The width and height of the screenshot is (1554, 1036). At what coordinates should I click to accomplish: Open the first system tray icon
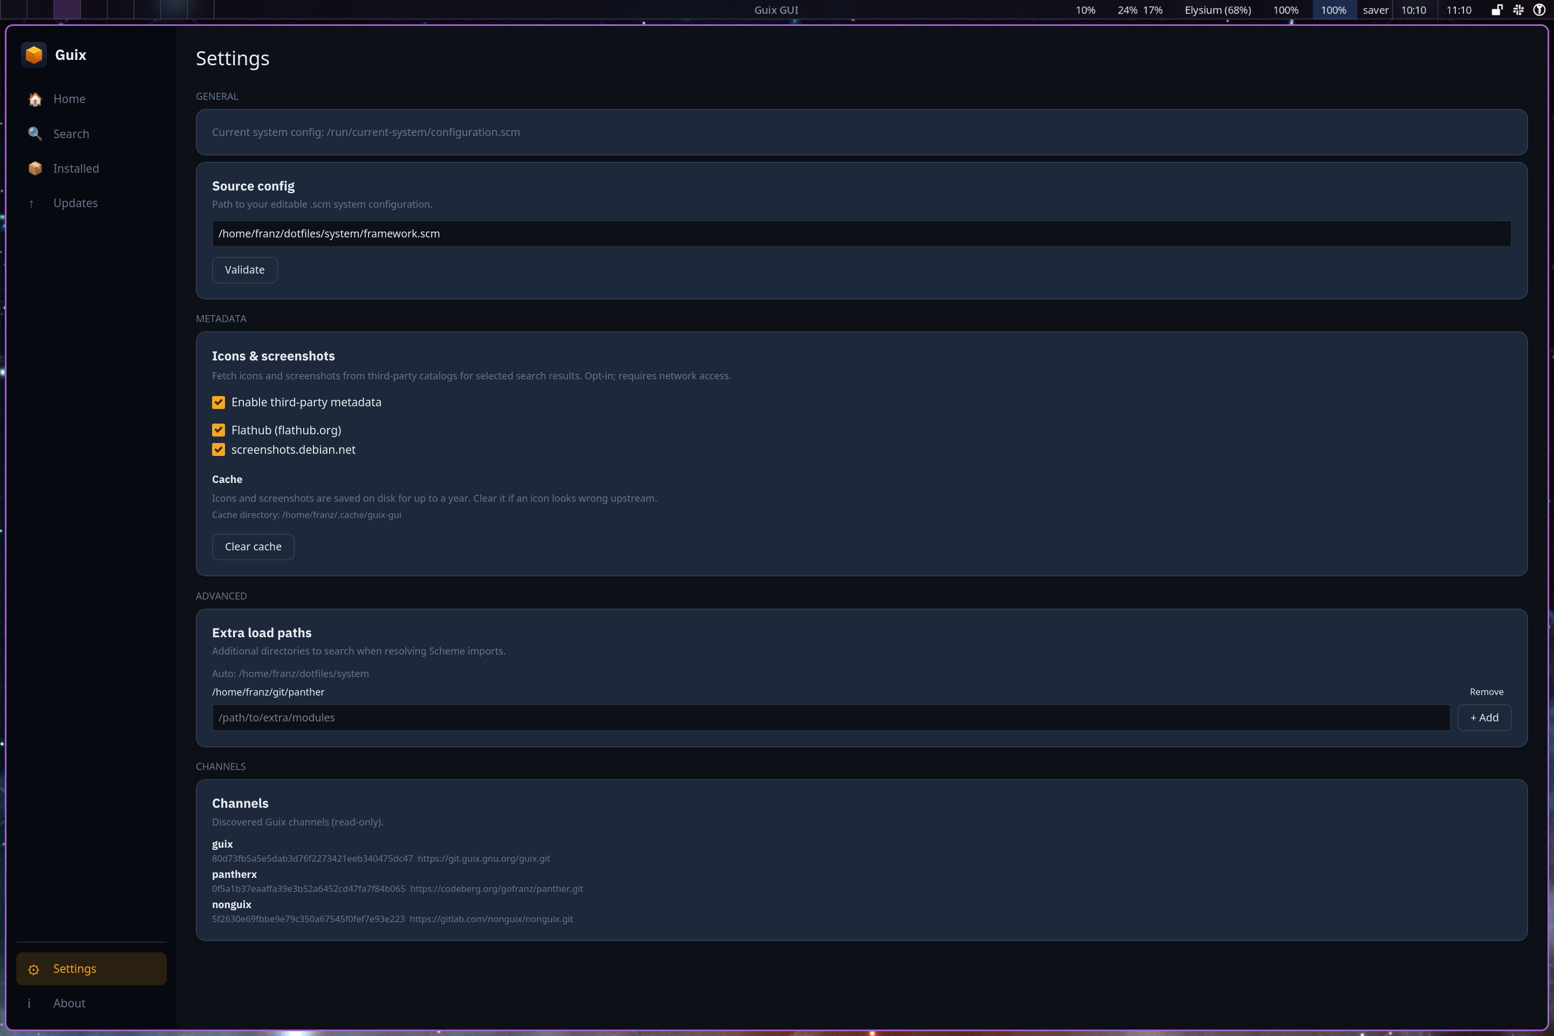click(x=1497, y=10)
